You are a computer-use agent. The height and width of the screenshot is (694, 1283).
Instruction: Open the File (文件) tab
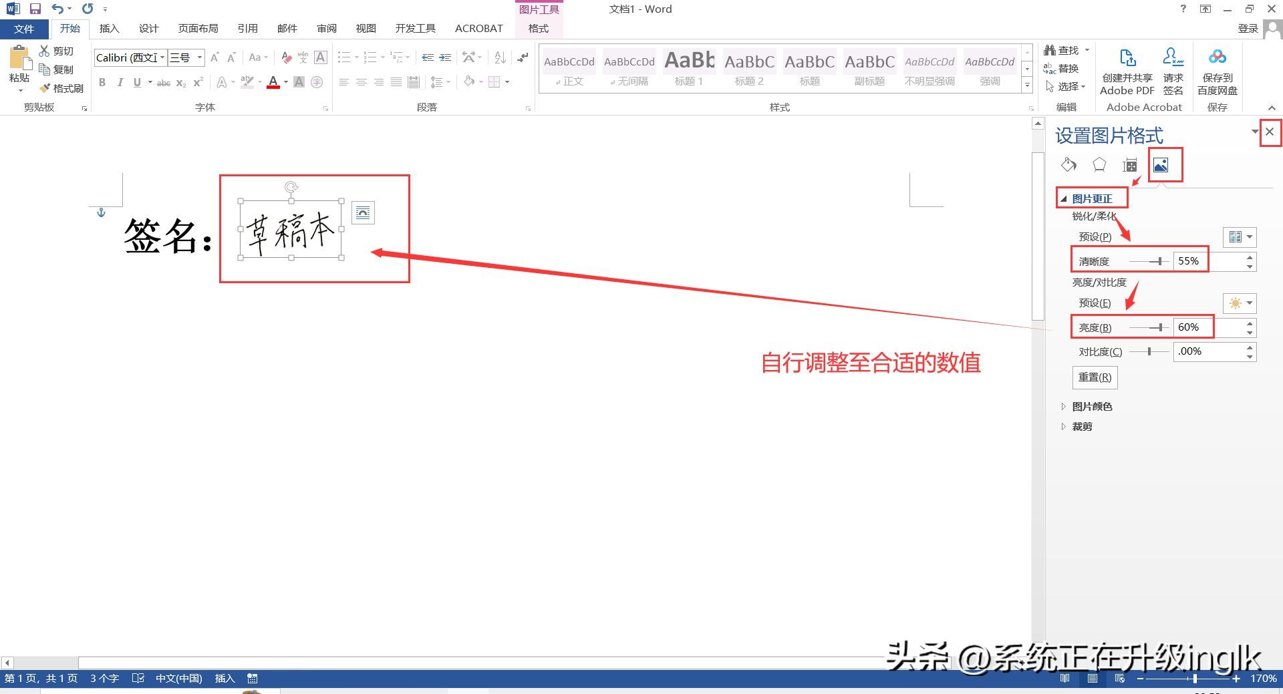tap(24, 29)
